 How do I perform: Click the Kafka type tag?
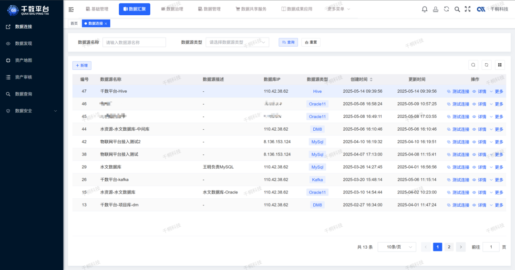point(317,180)
